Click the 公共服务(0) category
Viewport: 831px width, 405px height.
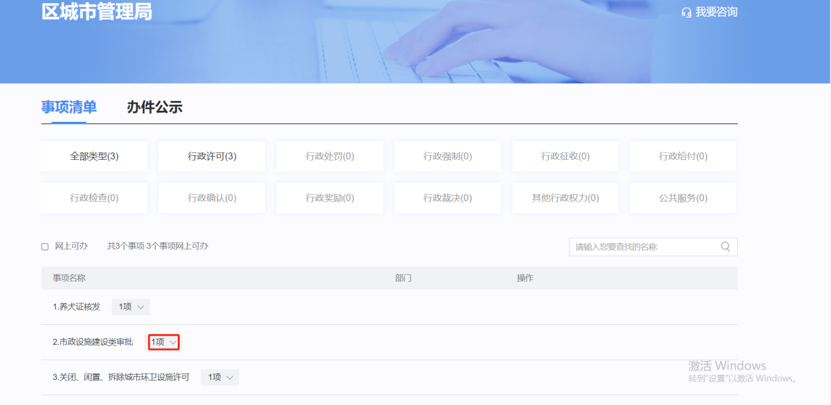click(683, 197)
